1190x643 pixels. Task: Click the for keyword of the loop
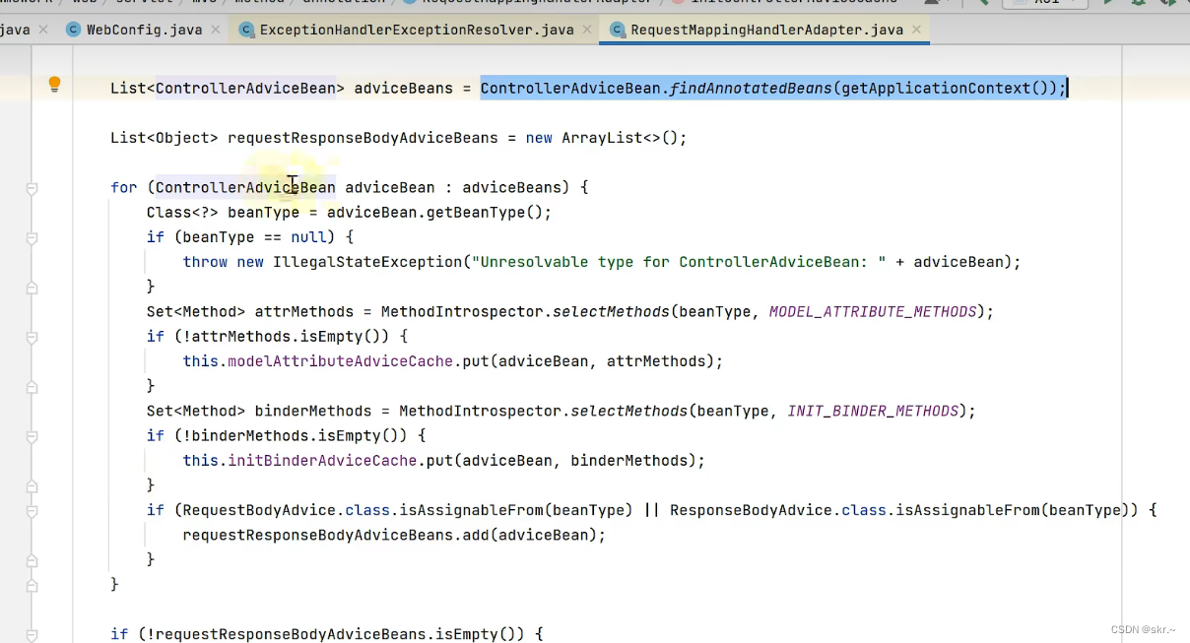point(124,188)
